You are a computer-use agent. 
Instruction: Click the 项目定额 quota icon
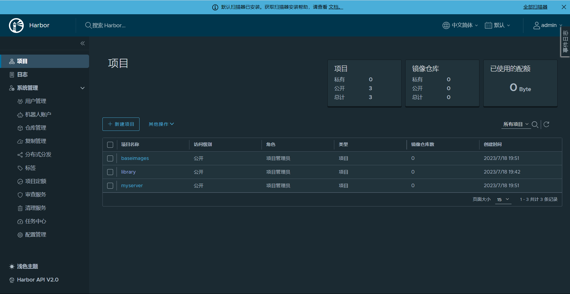pyautogui.click(x=20, y=182)
